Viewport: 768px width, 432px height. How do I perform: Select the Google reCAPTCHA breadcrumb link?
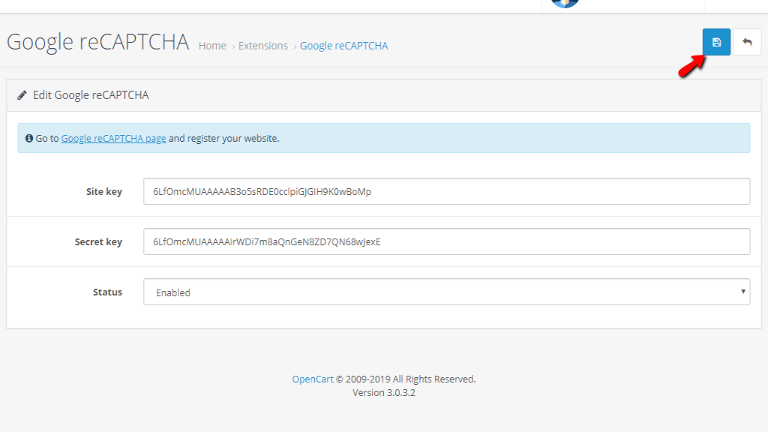[x=343, y=46]
